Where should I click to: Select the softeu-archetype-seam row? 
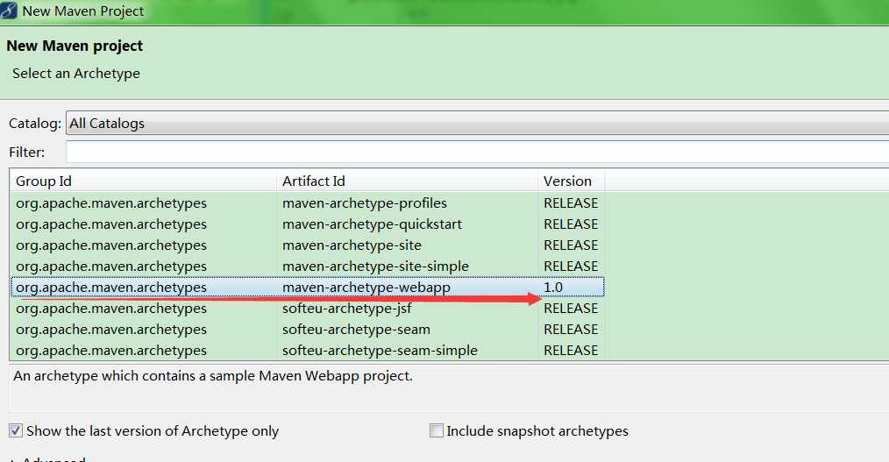click(x=308, y=329)
